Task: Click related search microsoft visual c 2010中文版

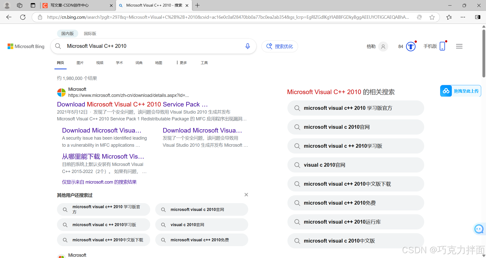Action: [x=356, y=241]
